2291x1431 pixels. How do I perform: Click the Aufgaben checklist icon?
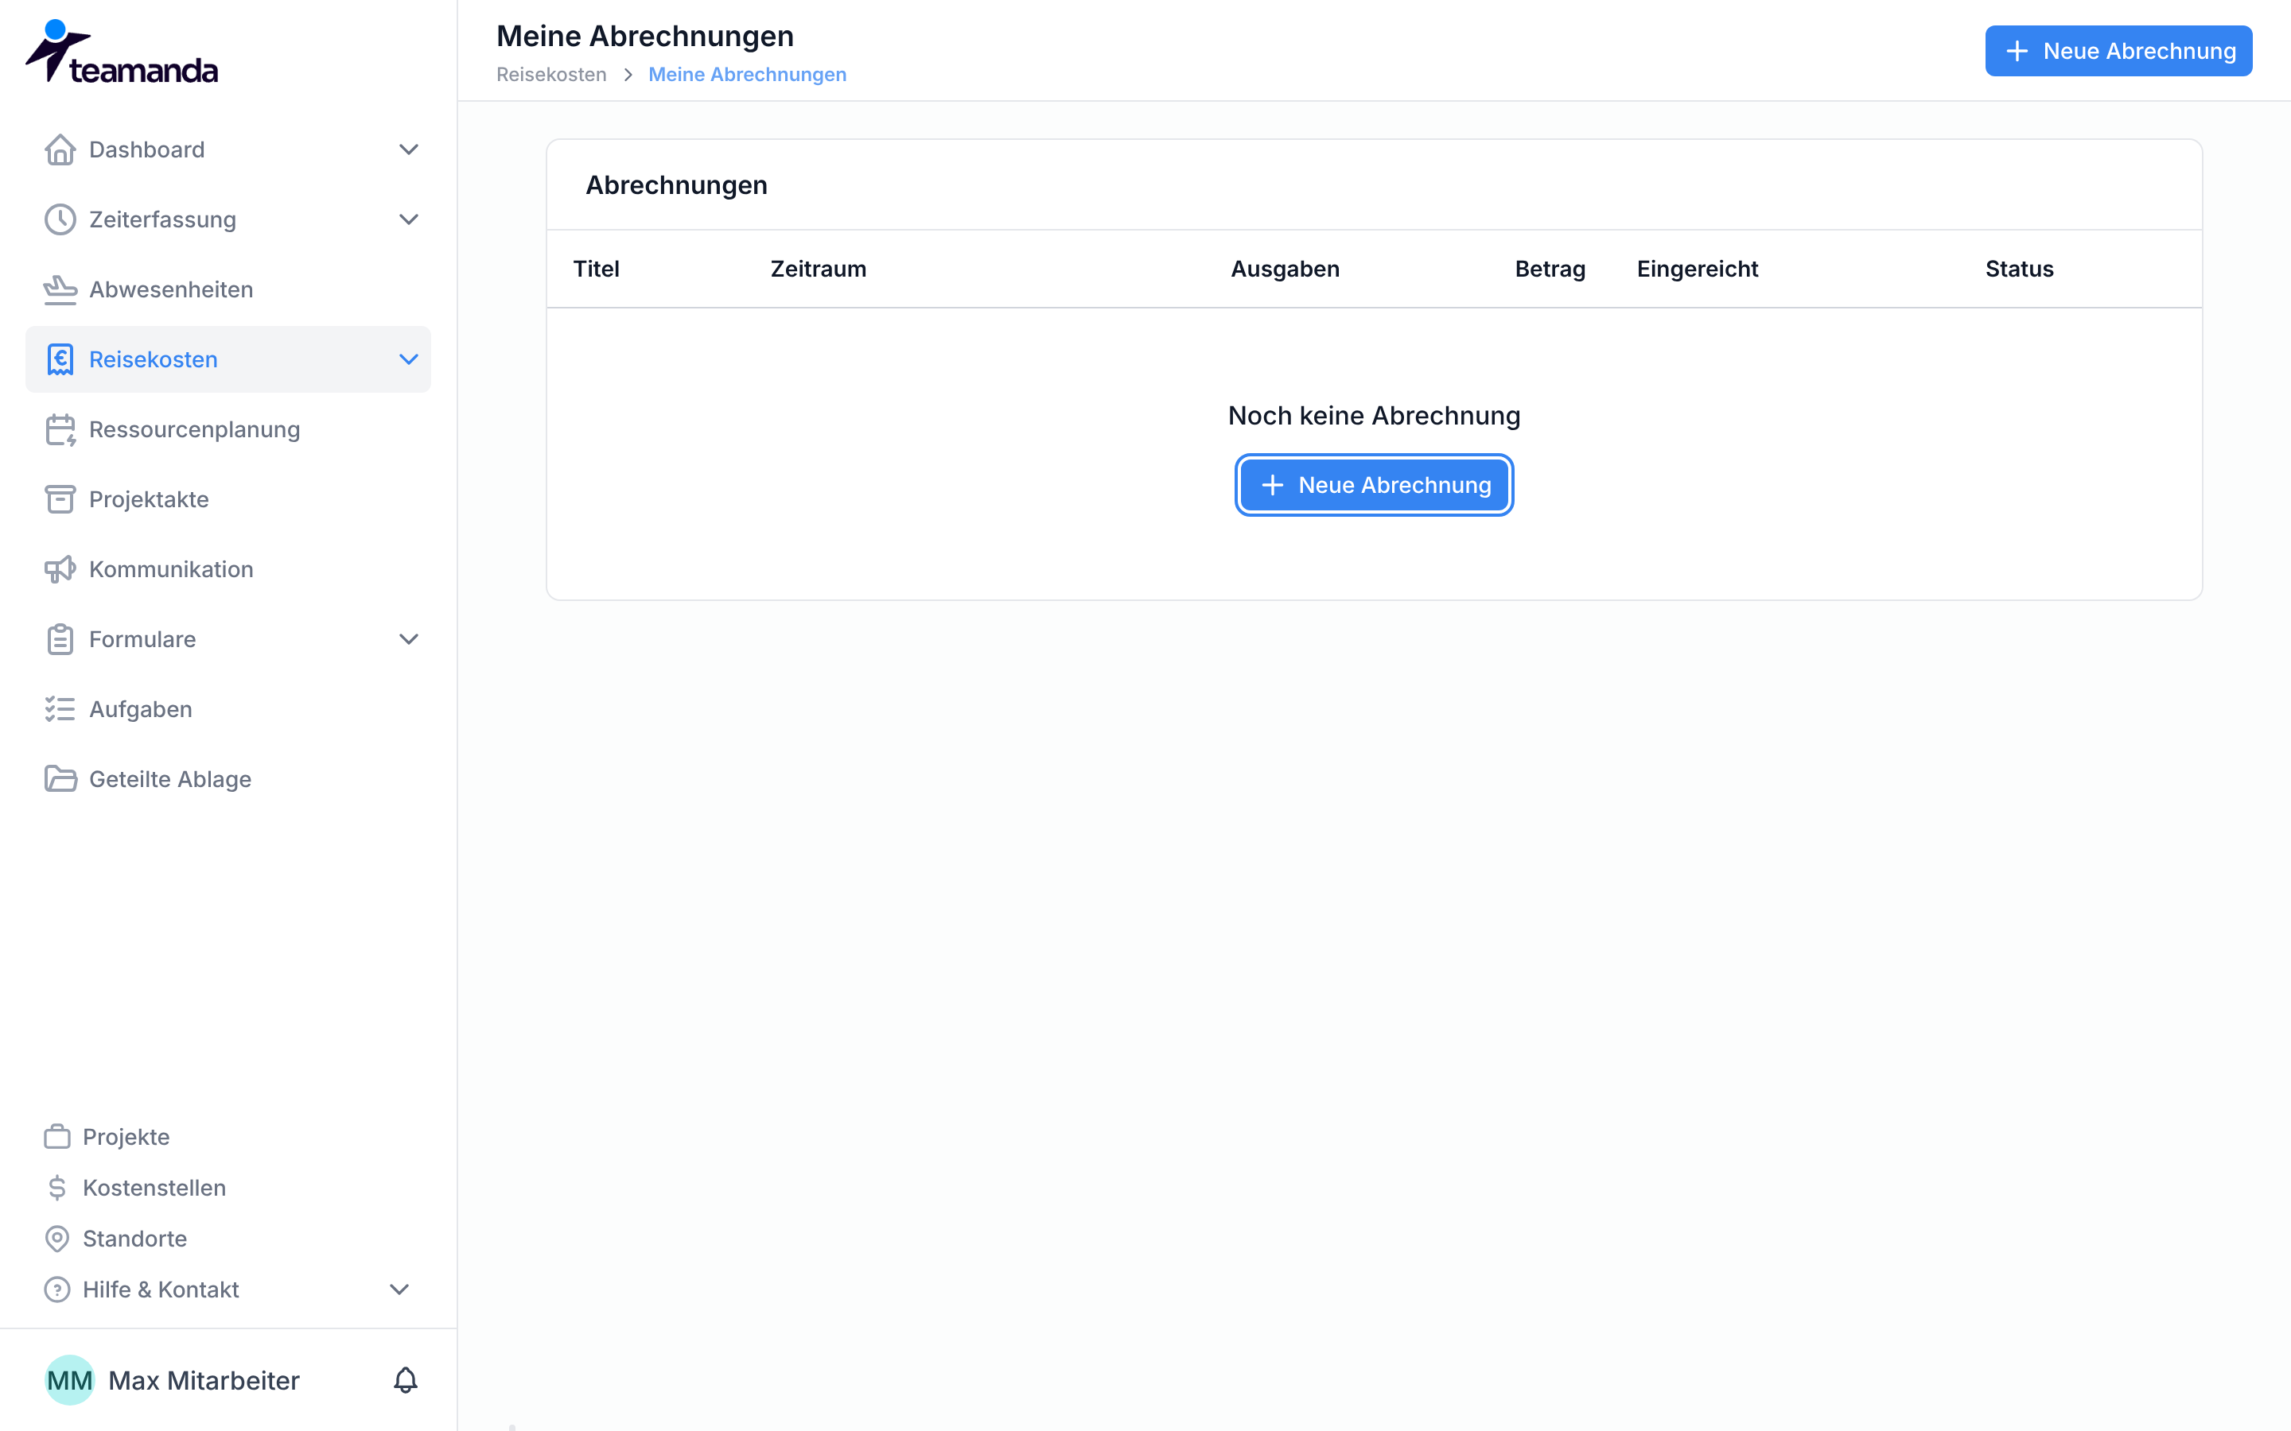tap(60, 710)
